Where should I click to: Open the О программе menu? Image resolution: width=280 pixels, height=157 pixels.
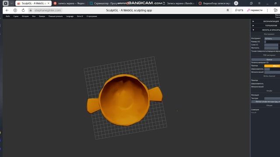point(91,16)
